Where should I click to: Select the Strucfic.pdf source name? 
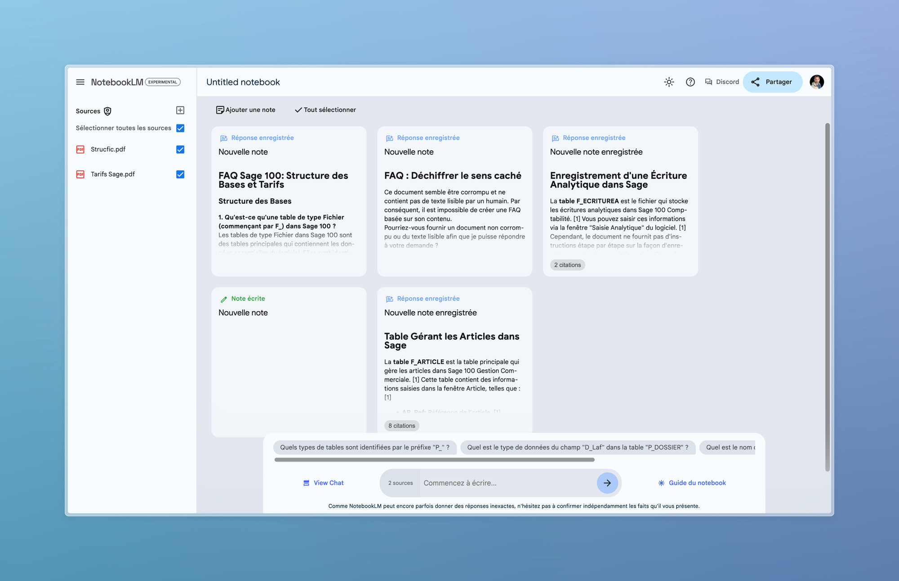point(108,150)
